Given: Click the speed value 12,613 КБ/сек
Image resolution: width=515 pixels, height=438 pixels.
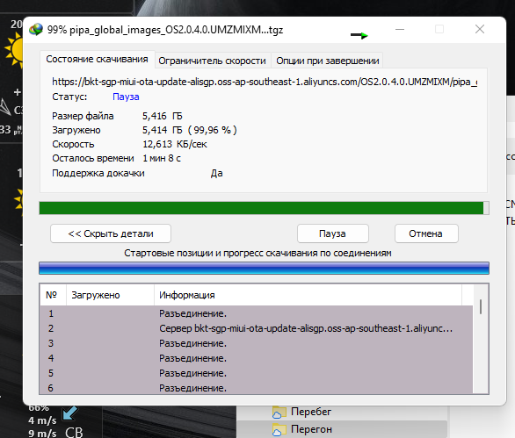Looking at the screenshot, I should click(175, 144).
